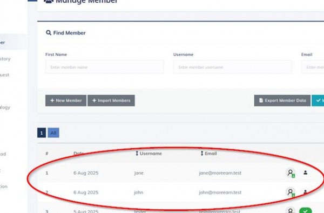This screenshot has height=213, width=324.
Task: Click the Date column header
Action: 79,154
